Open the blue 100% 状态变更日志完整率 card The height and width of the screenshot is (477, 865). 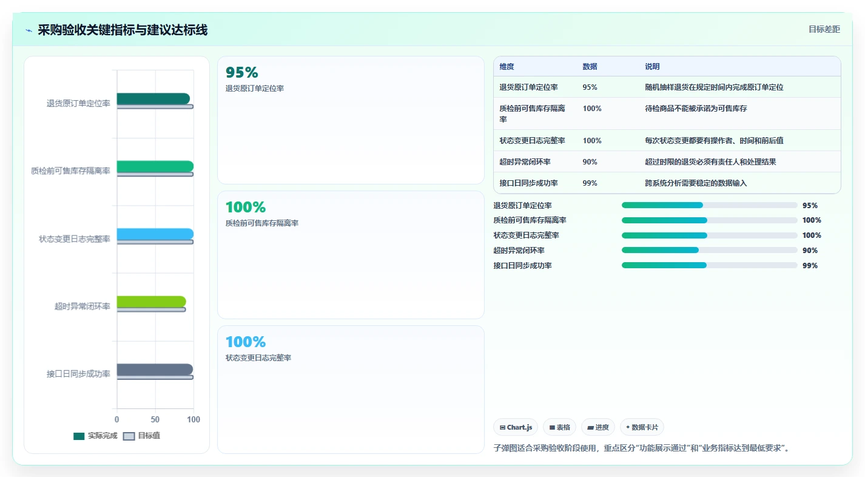coord(351,390)
